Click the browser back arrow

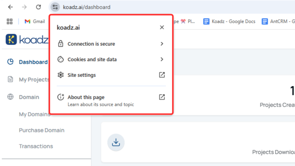tap(10, 7)
